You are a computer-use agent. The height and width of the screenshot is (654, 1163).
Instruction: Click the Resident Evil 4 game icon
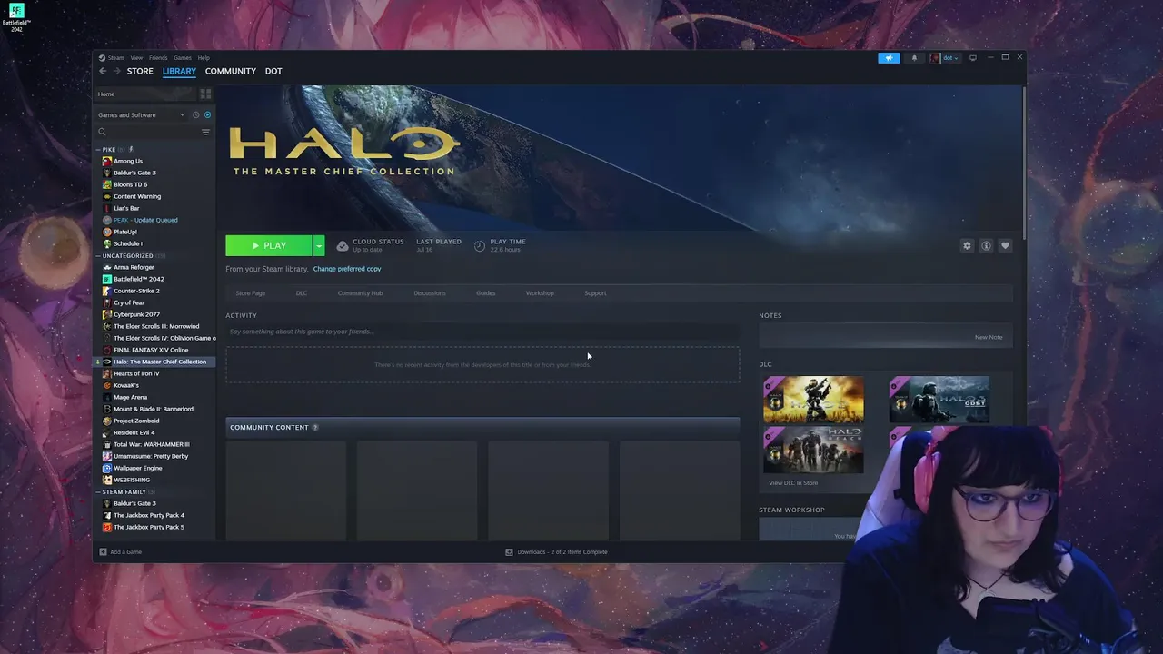click(107, 432)
